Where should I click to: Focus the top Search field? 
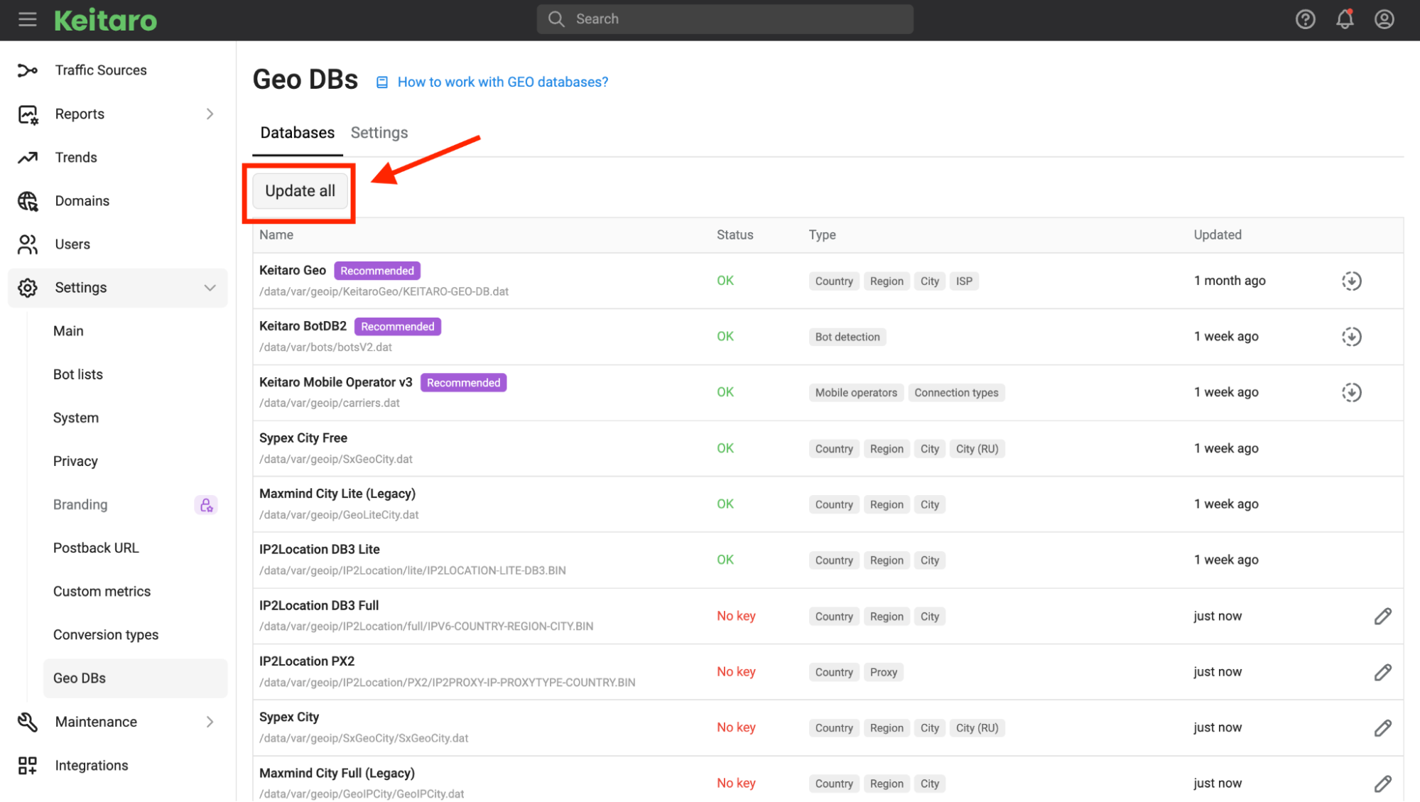point(725,19)
